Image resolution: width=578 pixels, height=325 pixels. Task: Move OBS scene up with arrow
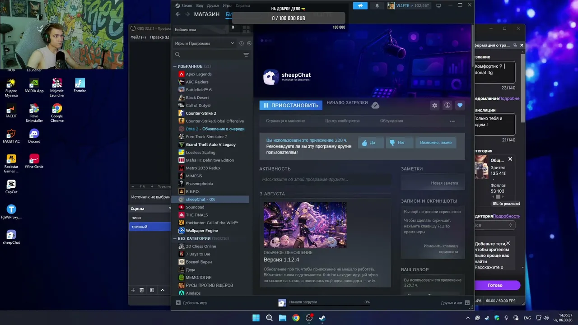coord(163,290)
